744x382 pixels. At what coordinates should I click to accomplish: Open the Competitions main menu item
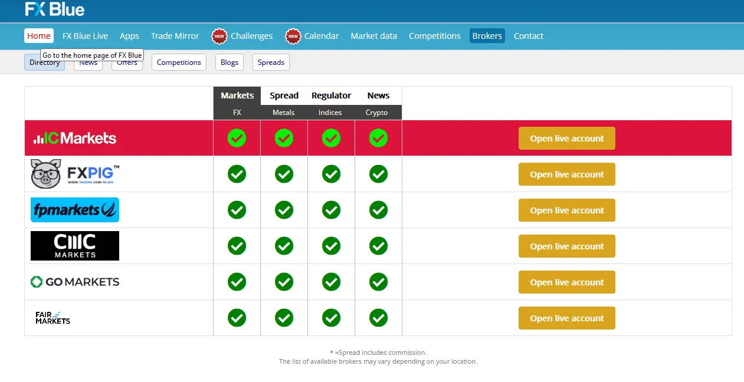click(x=434, y=36)
